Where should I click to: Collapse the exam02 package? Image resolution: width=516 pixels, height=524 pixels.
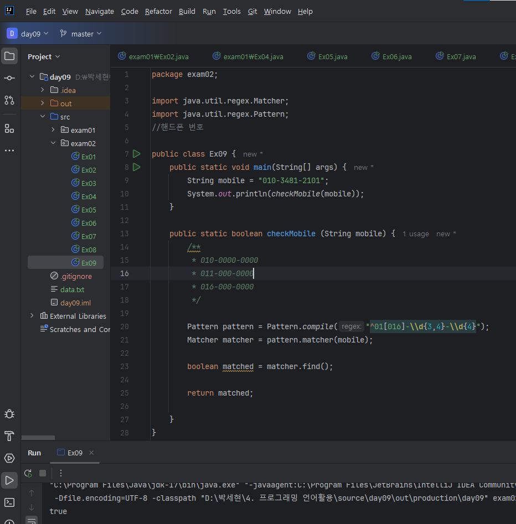coord(53,143)
